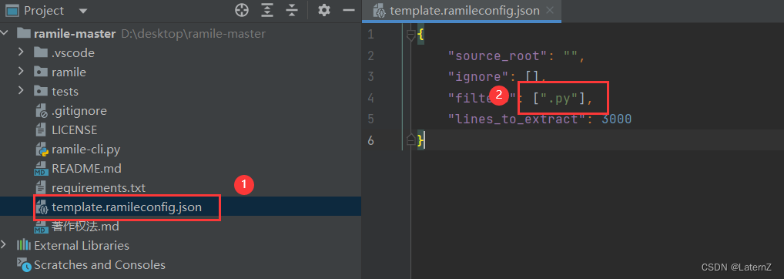Fold the JSON object at line 1

pyautogui.click(x=411, y=35)
